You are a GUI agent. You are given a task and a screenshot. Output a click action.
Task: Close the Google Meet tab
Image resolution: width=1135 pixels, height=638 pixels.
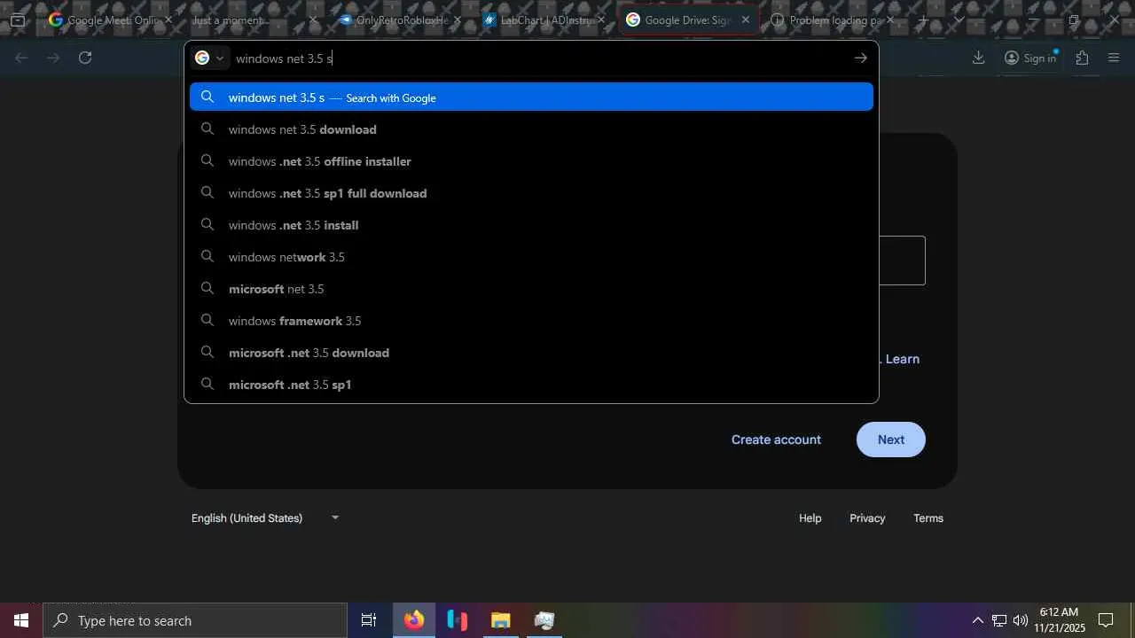(x=168, y=19)
